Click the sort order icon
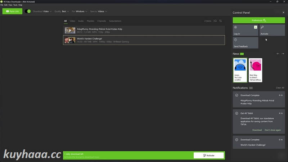This screenshot has height=162, width=288. (220, 21)
